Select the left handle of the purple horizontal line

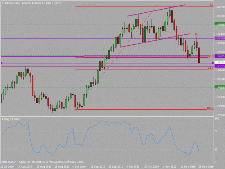pos(1,63)
